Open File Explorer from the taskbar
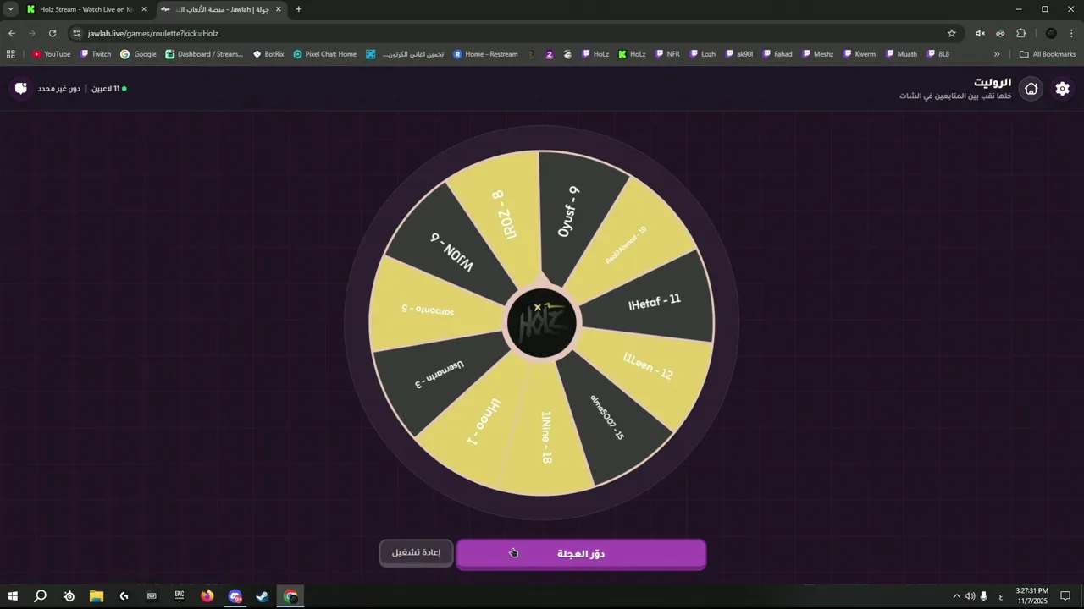This screenshot has width=1084, height=609. [x=96, y=596]
